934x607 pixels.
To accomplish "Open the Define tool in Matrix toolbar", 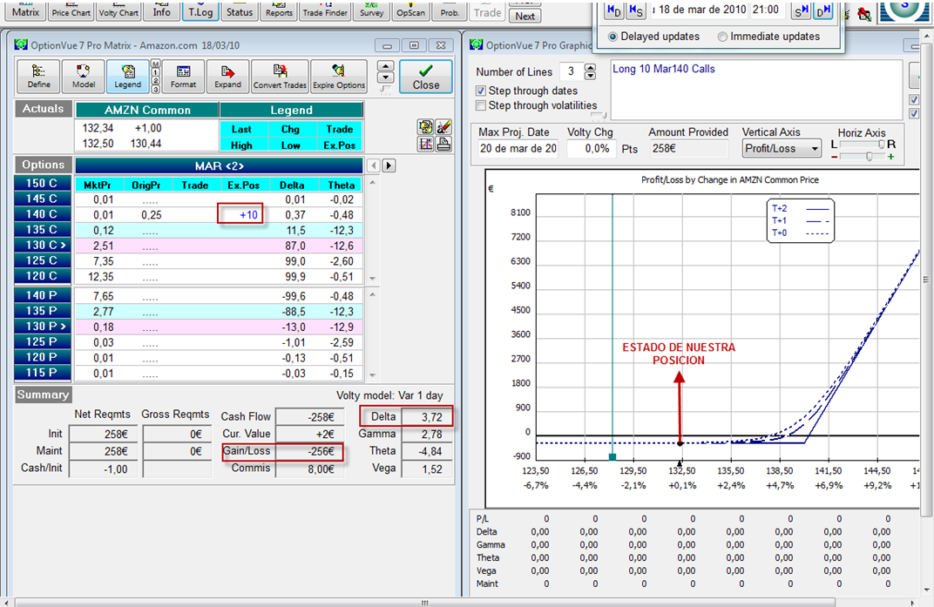I will (38, 76).
